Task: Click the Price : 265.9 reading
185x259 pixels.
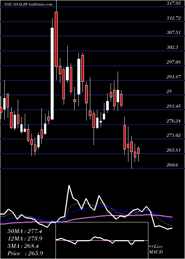Action: point(25,253)
